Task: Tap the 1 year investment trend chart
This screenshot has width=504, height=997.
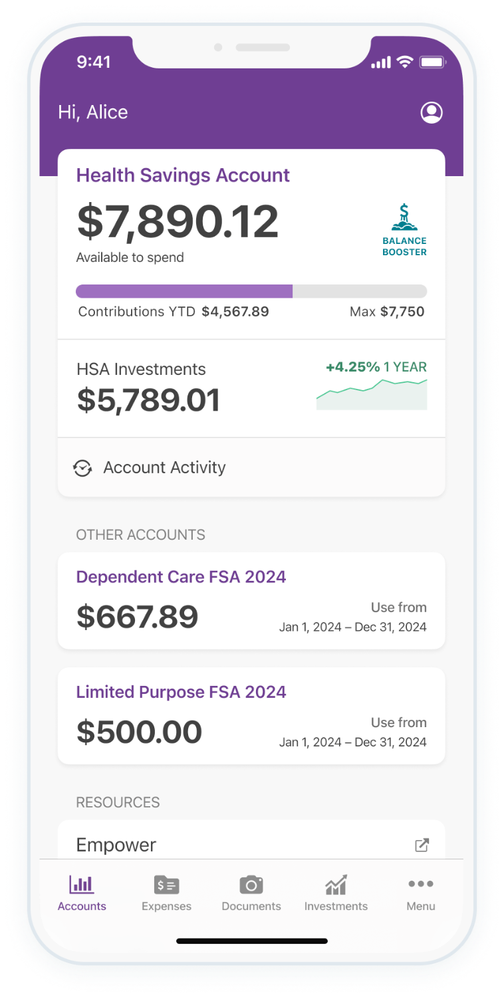Action: (372, 394)
